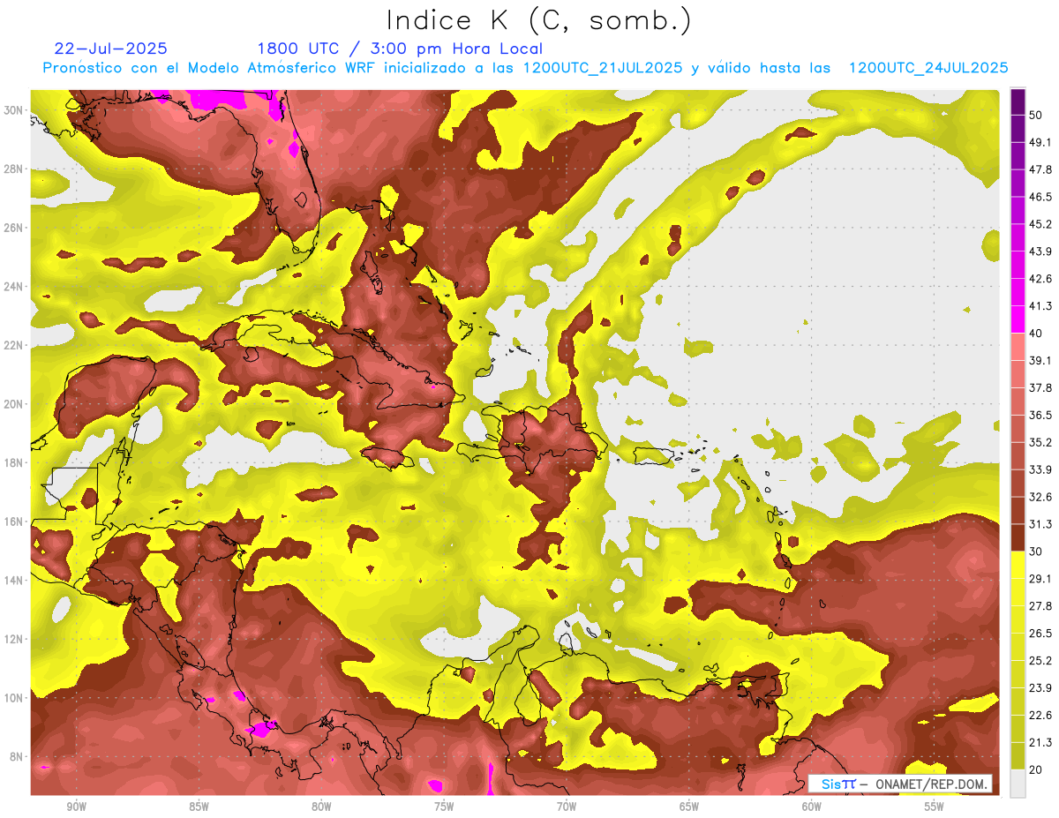Click the '75W' longitude label

tap(444, 807)
